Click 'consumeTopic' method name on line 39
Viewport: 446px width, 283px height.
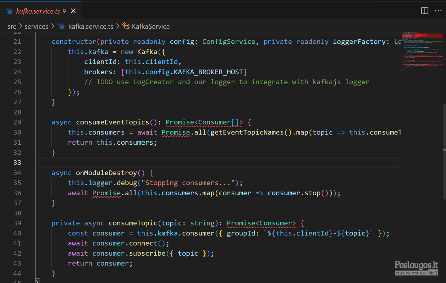tap(133, 223)
